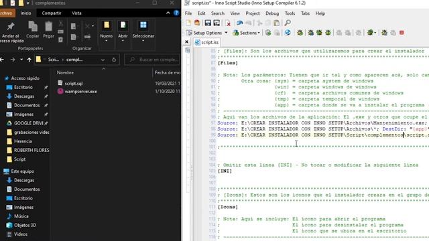Switch to the Vista ribbon tab

click(76, 13)
